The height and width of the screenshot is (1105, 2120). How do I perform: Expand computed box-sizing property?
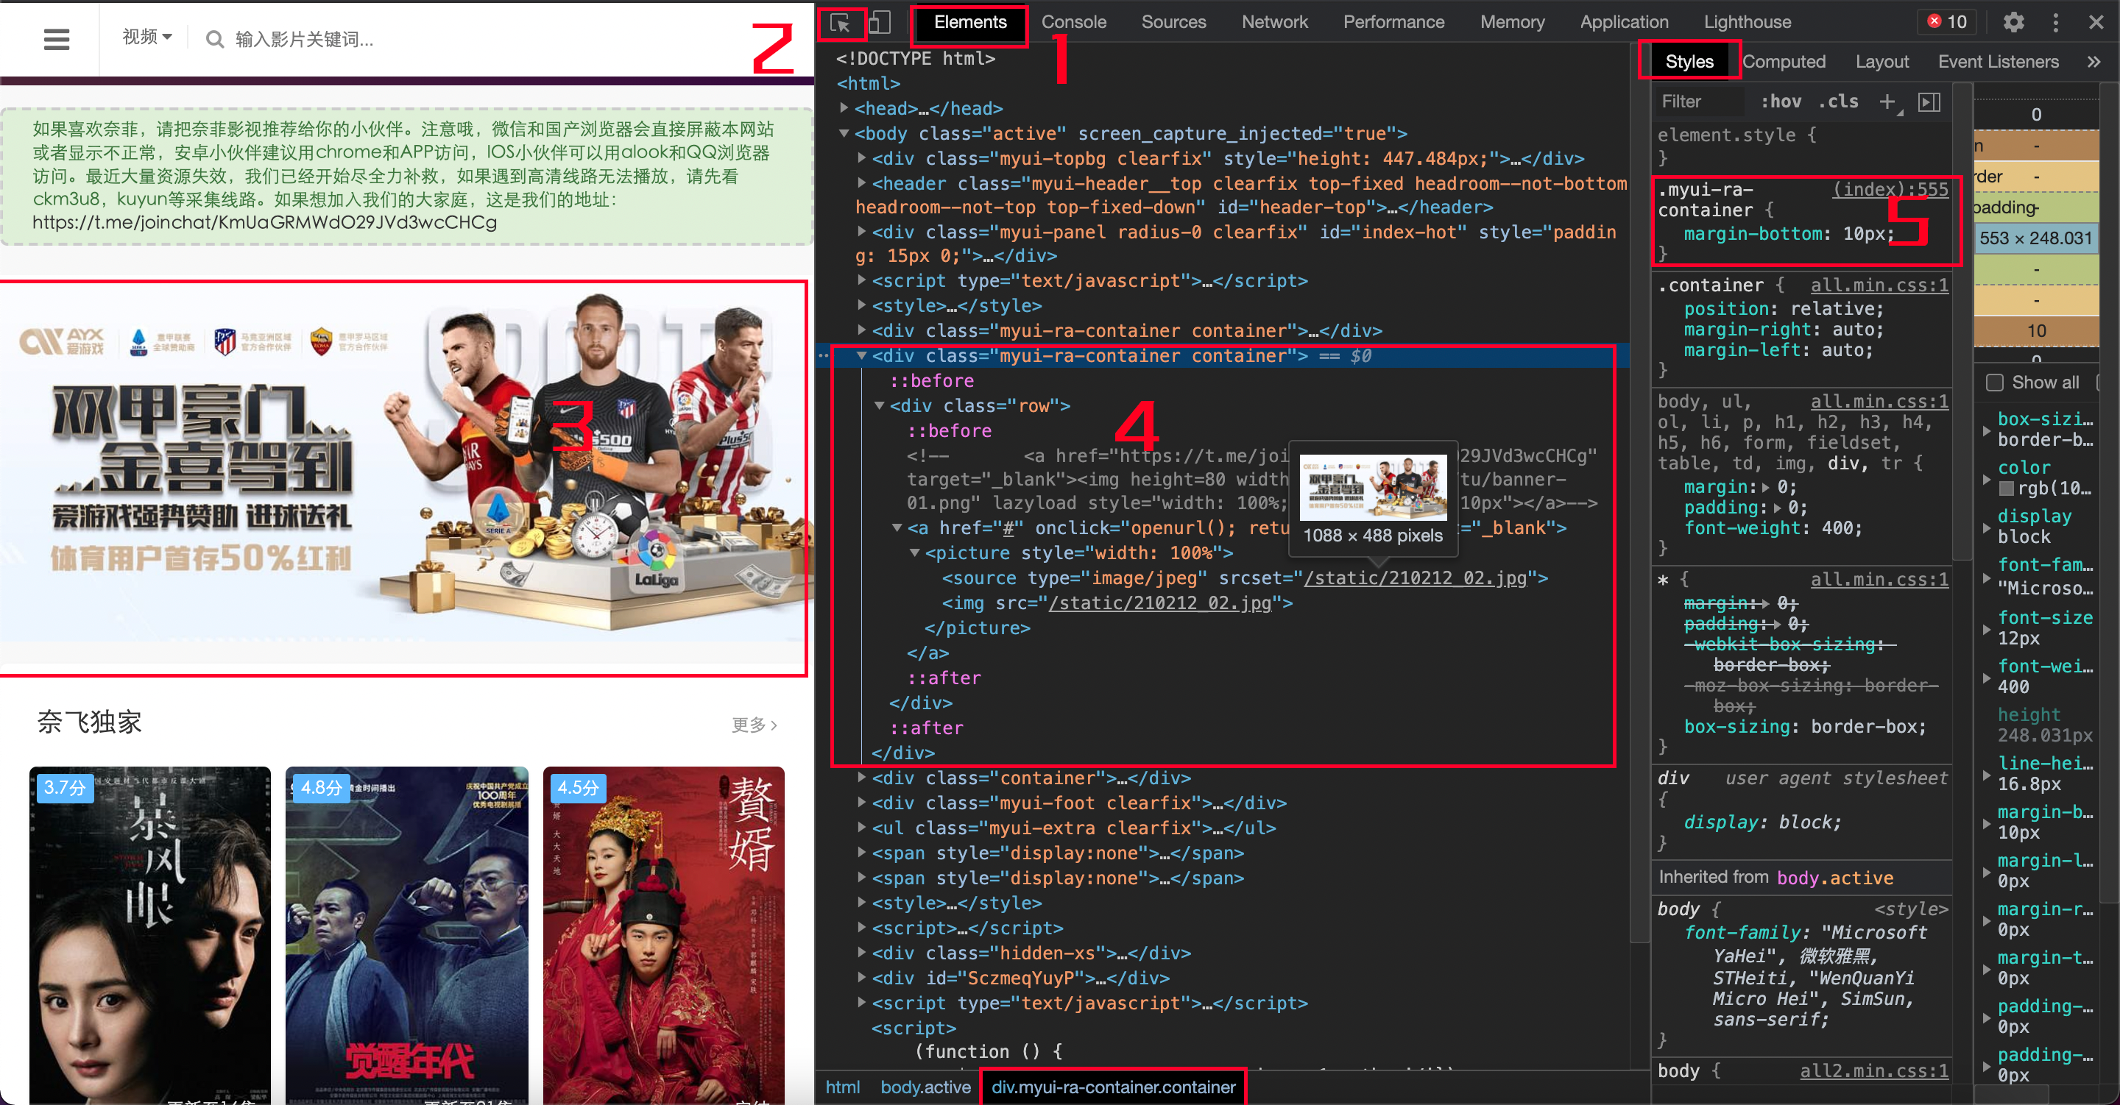pos(1987,430)
